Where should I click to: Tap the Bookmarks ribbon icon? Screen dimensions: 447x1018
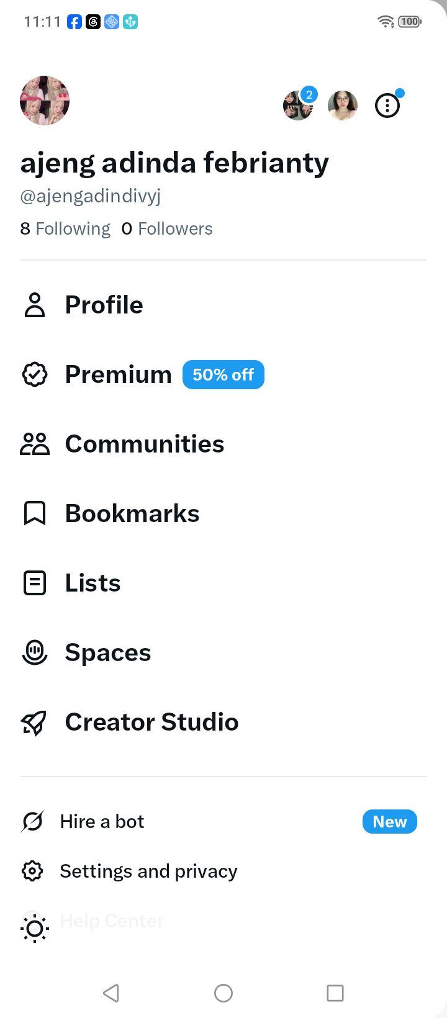click(x=35, y=513)
